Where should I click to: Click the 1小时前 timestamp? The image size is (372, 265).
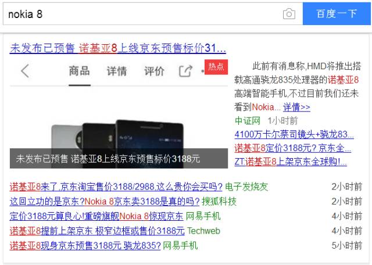(x=282, y=121)
